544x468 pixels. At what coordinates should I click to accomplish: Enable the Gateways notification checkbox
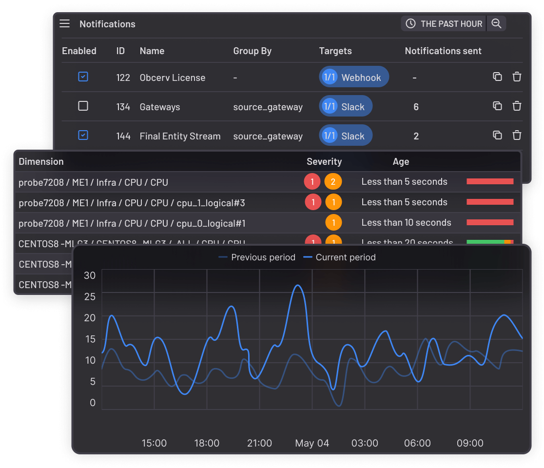(83, 106)
